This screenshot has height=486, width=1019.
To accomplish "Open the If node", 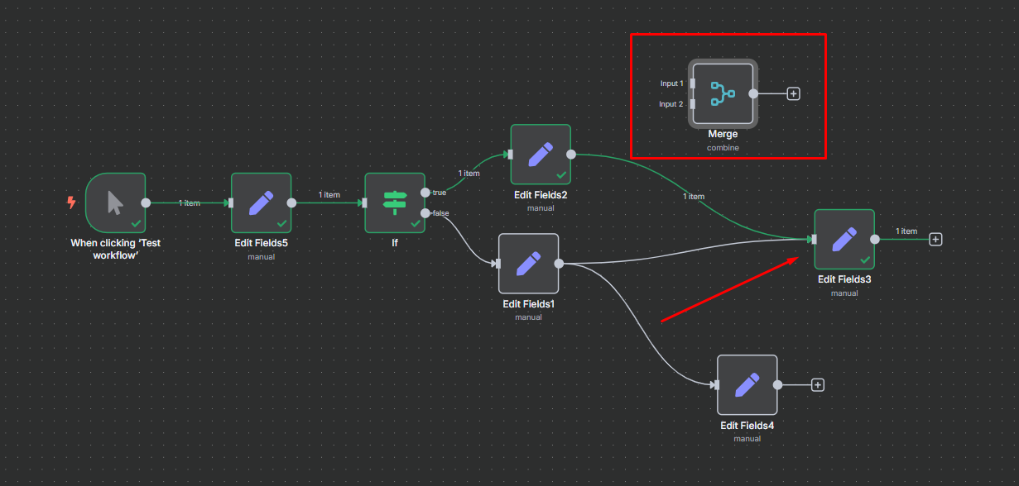I will (395, 202).
